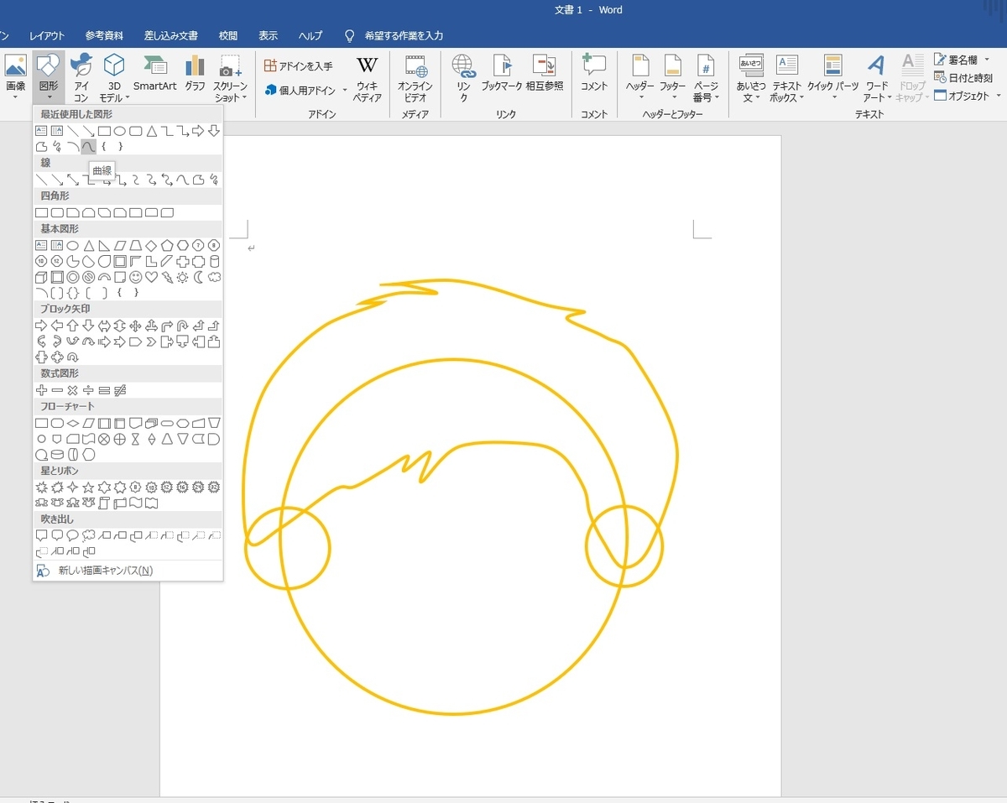Screen dimensions: 1007x803
Task: Insert a chart with グラフ button
Action: tap(195, 74)
